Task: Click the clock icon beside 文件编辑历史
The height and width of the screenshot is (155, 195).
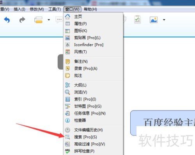Action: pos(67,130)
